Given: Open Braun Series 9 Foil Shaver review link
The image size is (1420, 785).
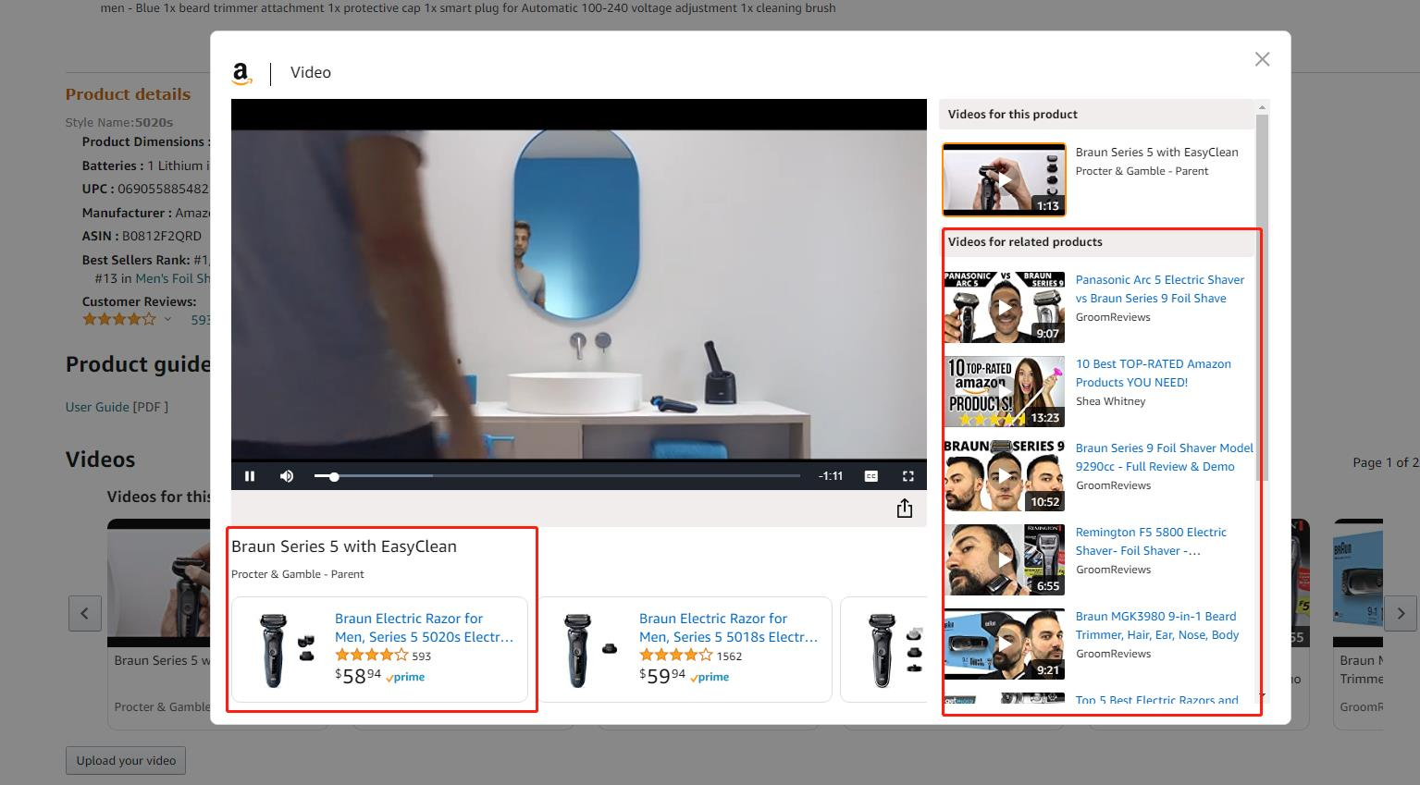Looking at the screenshot, I should click(1164, 457).
